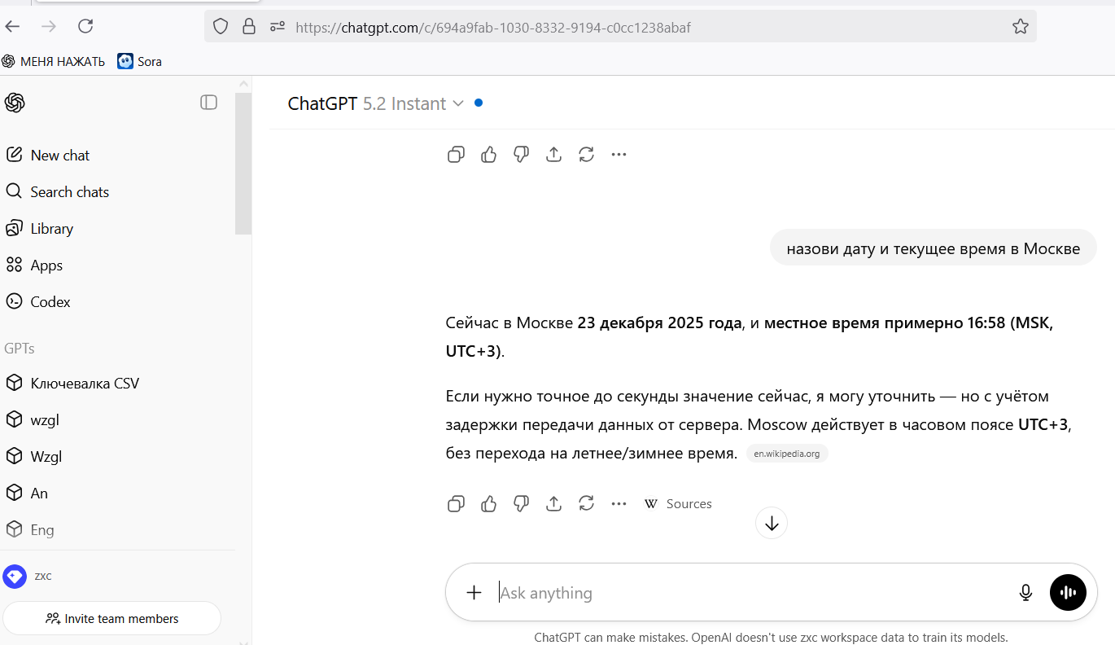Thumbs down the Moscow time answer
Viewport: 1115px width, 645px height.
click(x=521, y=504)
